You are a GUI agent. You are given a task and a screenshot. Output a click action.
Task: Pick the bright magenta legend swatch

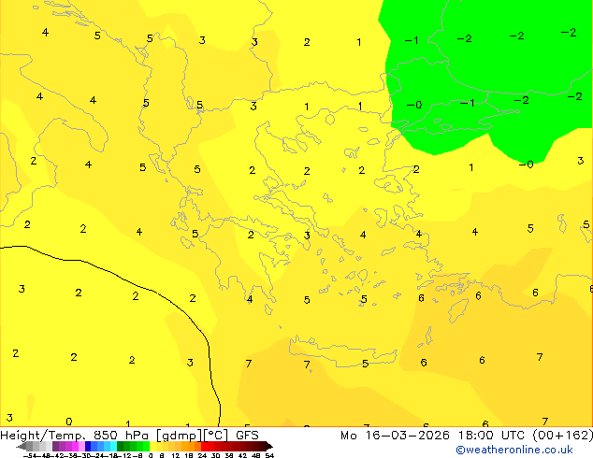tap(75, 447)
